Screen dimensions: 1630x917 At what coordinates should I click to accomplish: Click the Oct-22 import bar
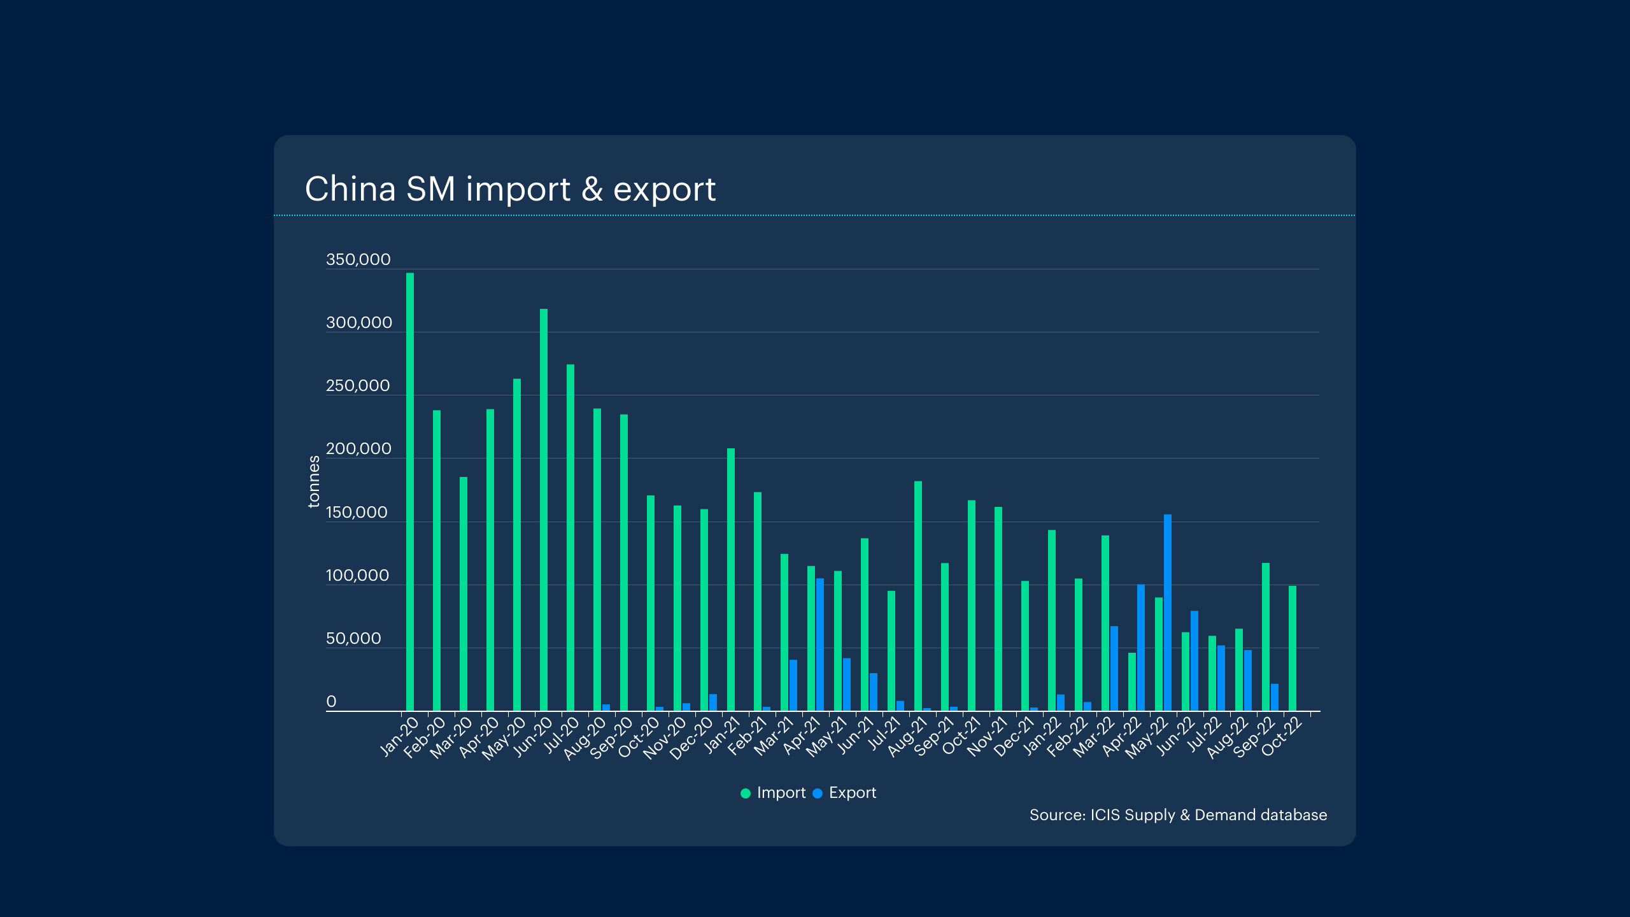point(1293,648)
